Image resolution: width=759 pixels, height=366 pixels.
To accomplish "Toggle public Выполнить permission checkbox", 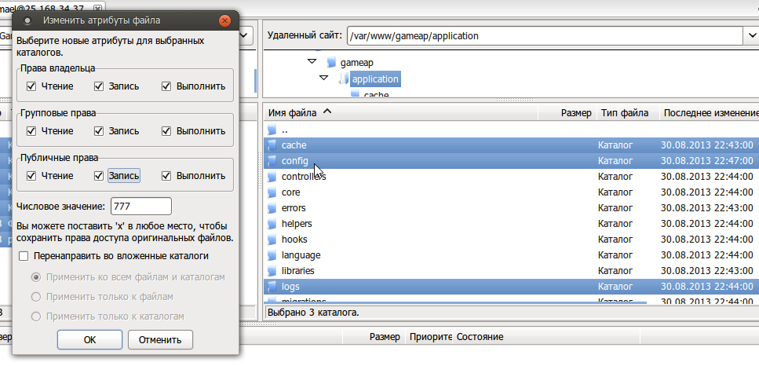I will 166,176.
